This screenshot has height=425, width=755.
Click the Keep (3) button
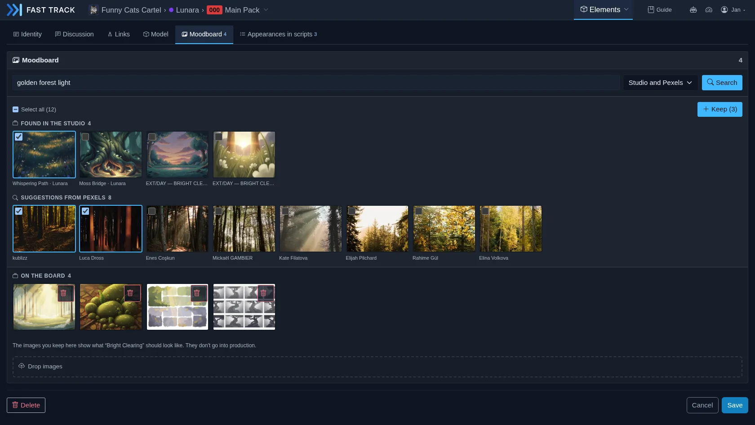pos(719,109)
